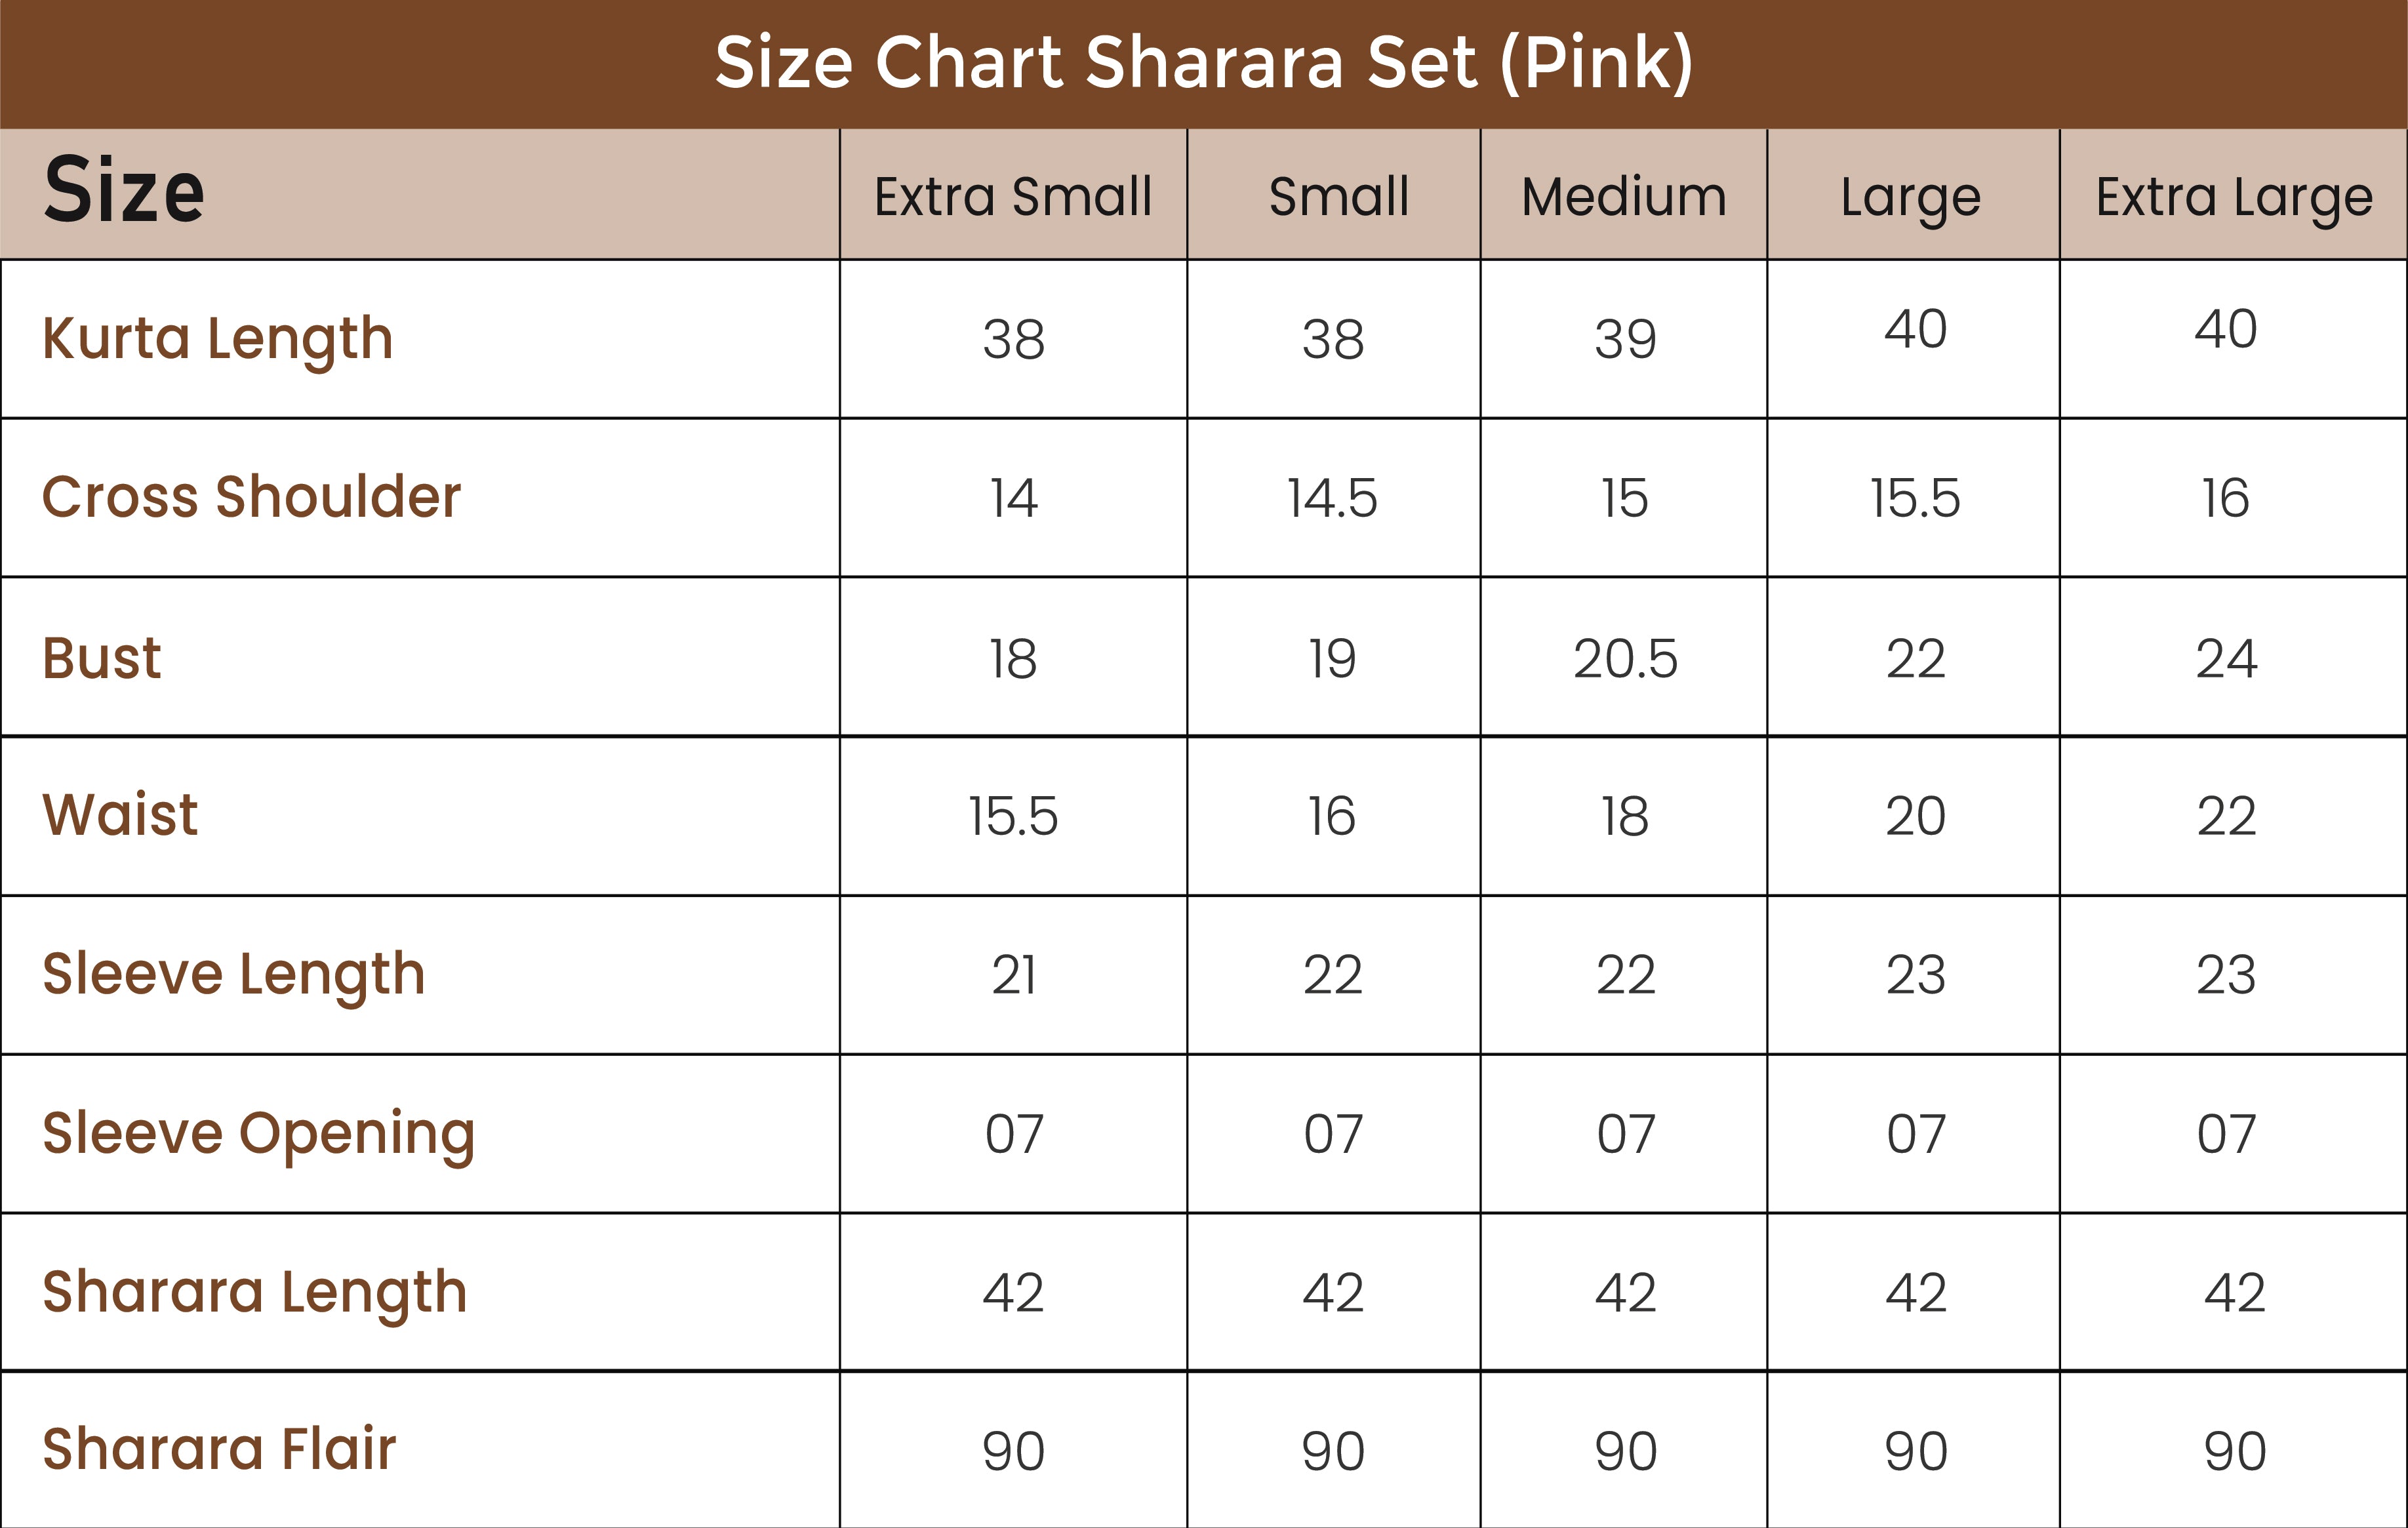Screen dimensions: 2408x1528
Task: Select the Extra Small column header
Action: (x=1013, y=196)
